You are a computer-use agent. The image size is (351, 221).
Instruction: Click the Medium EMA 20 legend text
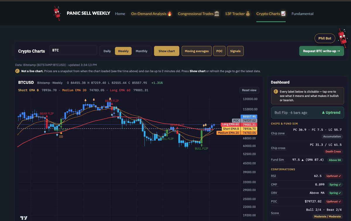click(74, 90)
